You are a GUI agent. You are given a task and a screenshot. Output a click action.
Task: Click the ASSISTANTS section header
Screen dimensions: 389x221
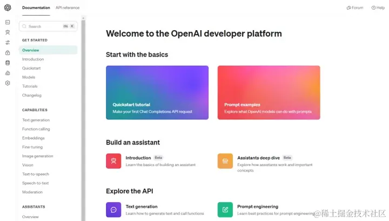pyautogui.click(x=33, y=206)
